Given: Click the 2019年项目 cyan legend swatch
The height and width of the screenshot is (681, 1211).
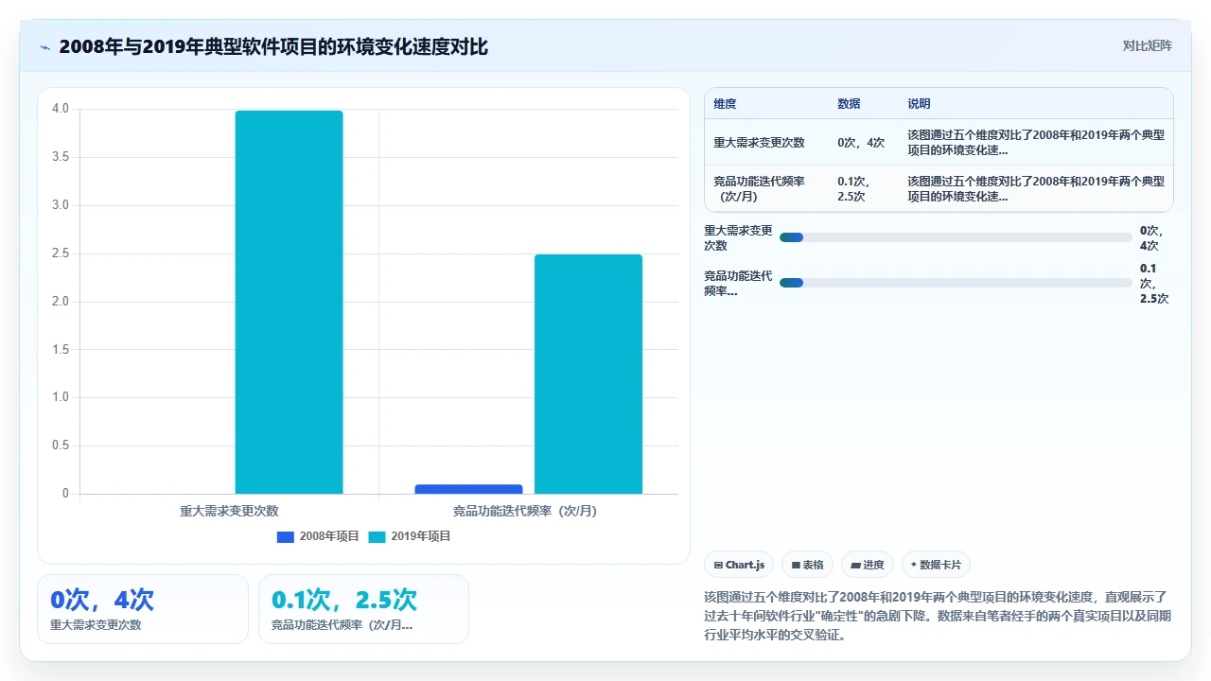Looking at the screenshot, I should point(377,536).
